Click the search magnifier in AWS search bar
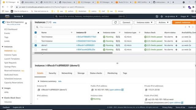The width and height of the screenshot is (196, 110). click(56, 16)
